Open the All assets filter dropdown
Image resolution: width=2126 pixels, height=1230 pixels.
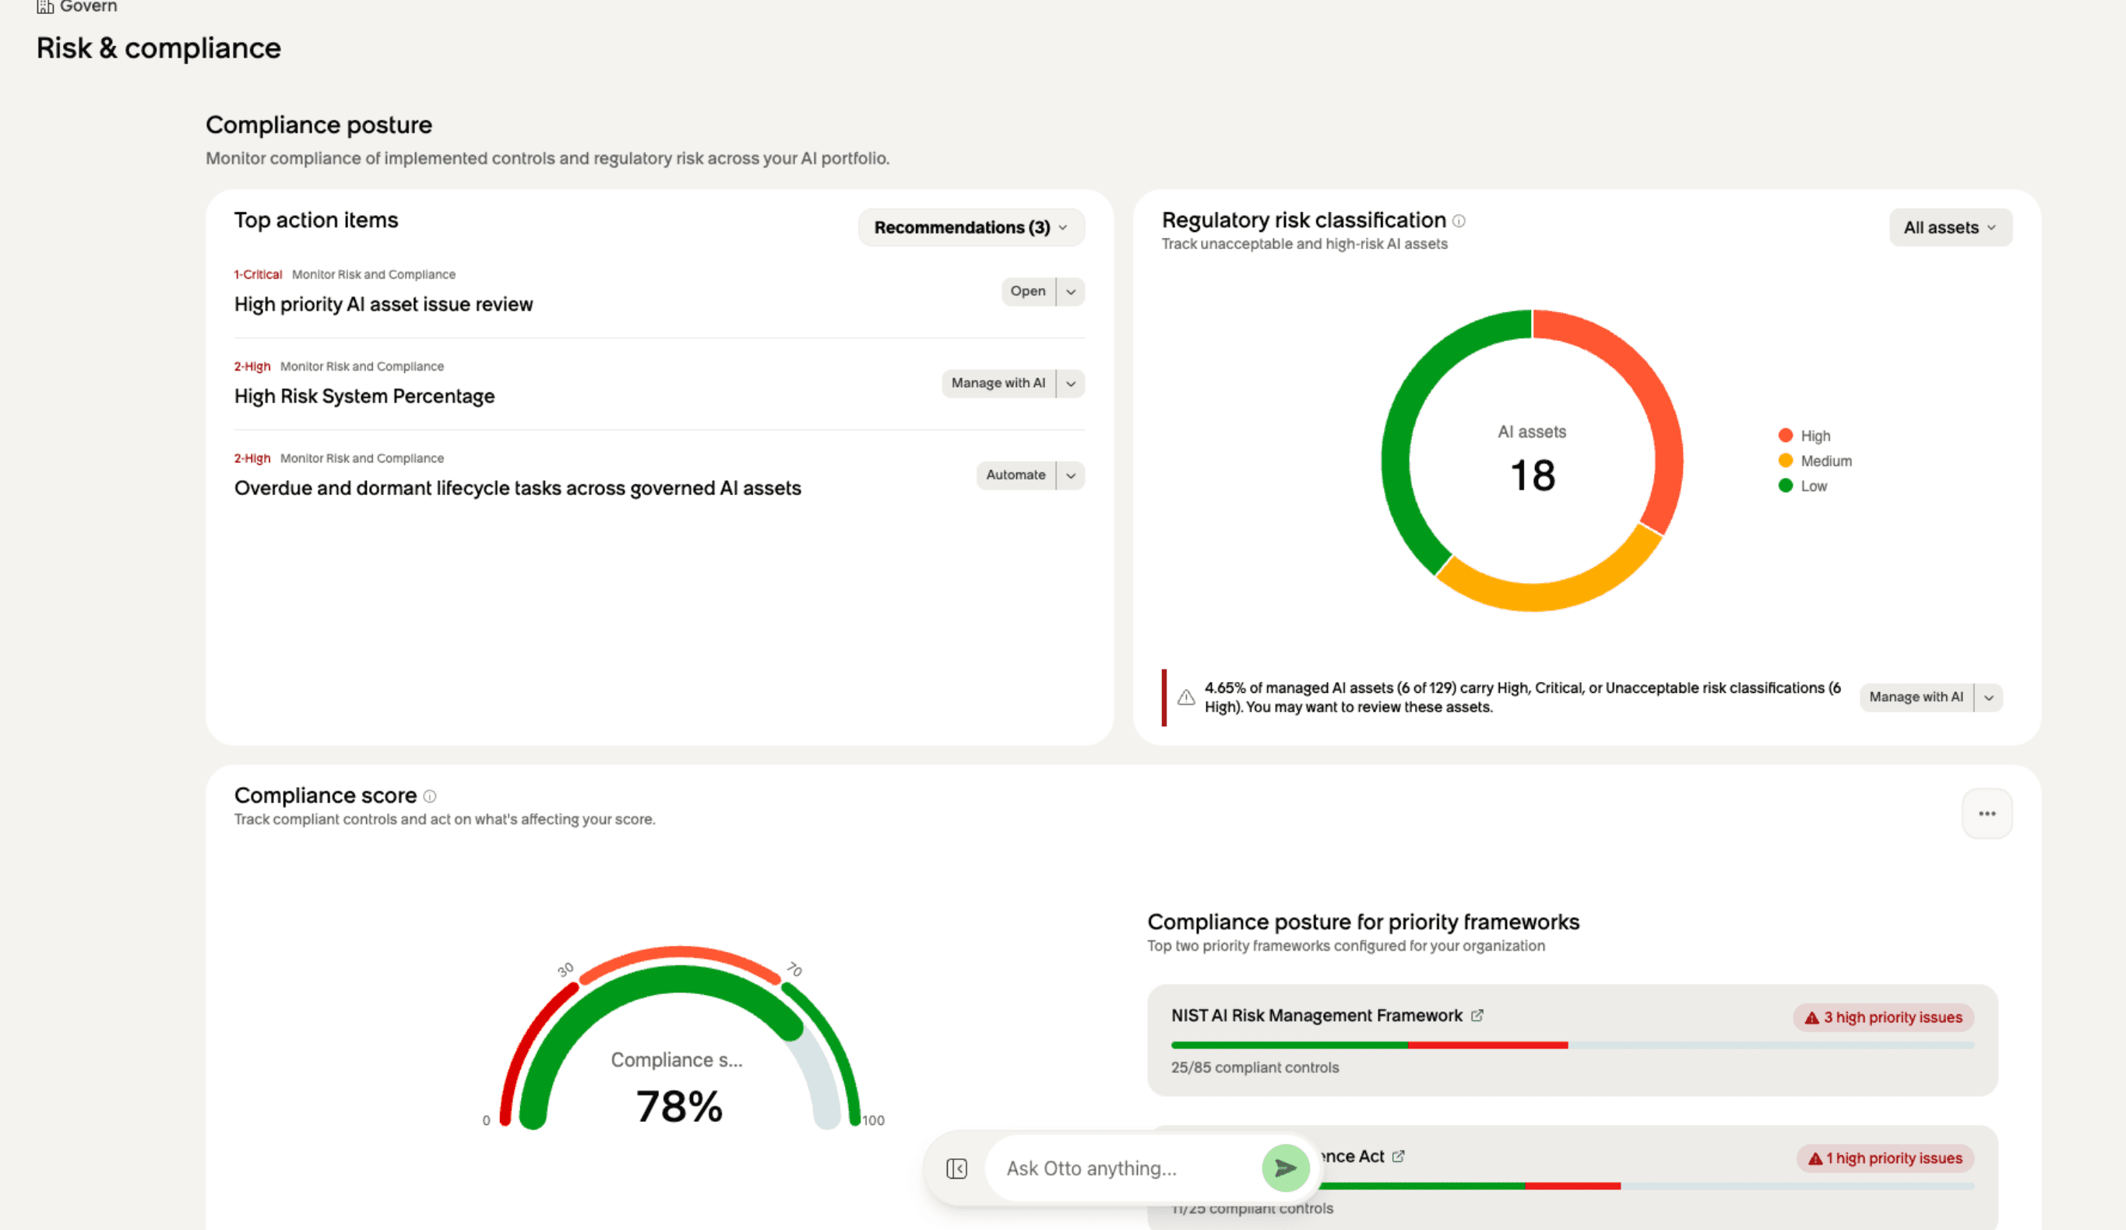pyautogui.click(x=1951, y=228)
